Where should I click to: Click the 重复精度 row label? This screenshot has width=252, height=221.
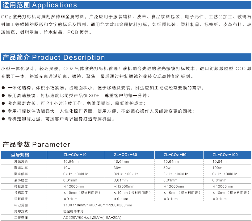click(x=21, y=199)
